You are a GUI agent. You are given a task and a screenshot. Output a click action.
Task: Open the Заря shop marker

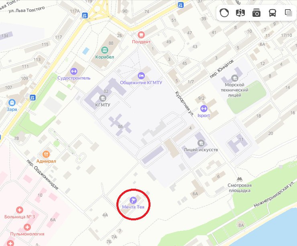pos(12,103)
